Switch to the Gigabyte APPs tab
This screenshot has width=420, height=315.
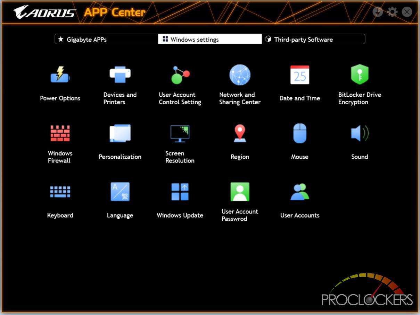point(106,39)
